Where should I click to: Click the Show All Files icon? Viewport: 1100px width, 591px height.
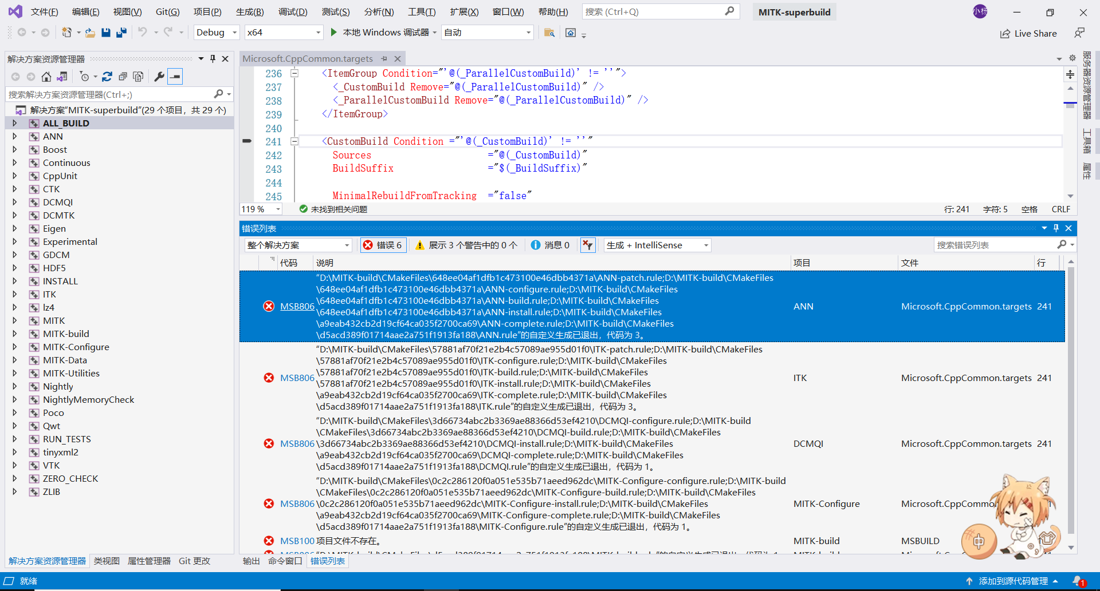coord(138,77)
